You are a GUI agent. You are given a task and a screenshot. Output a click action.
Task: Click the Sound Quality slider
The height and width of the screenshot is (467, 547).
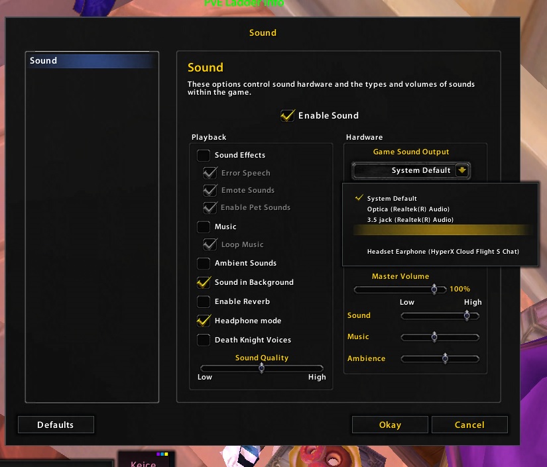click(x=261, y=368)
